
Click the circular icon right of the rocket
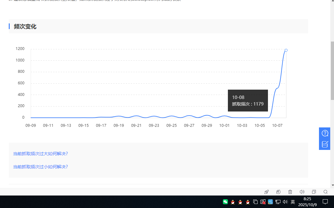coord(278,192)
